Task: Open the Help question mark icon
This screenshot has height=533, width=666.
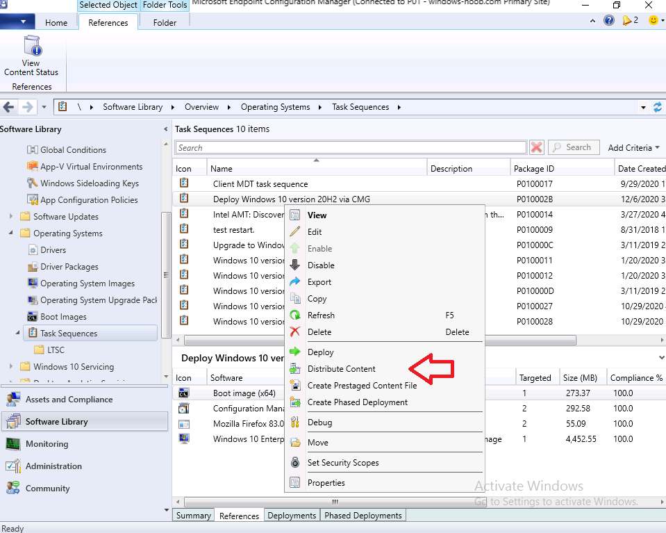Action: click(608, 20)
